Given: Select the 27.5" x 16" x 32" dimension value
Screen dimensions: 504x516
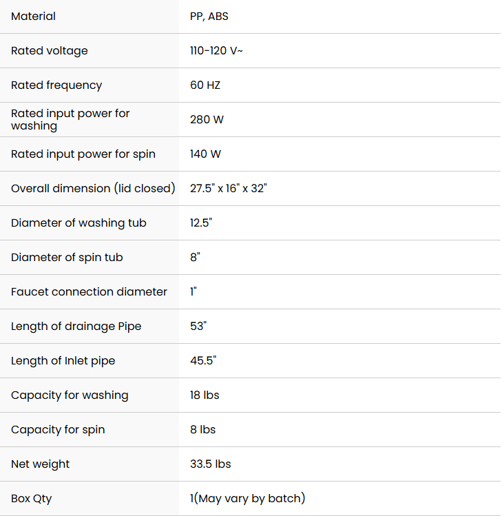Looking at the screenshot, I should tap(228, 188).
